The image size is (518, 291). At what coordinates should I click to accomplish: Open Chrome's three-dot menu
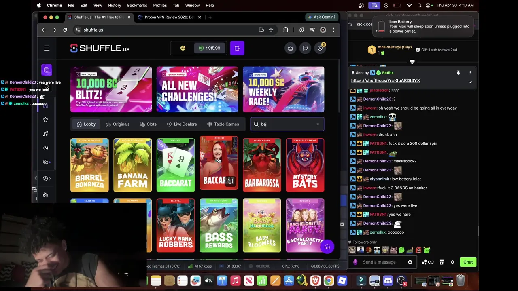click(x=333, y=30)
